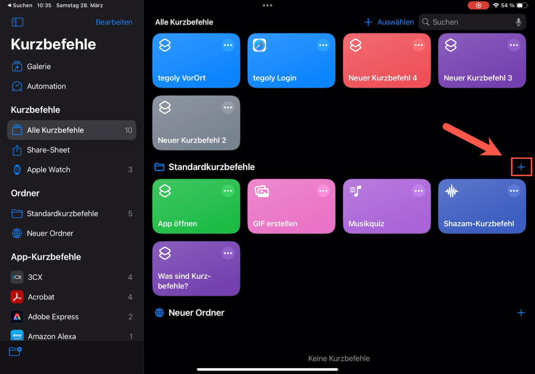This screenshot has height=374, width=535.
Task: Add a shortcut to the Standardkurzbefehle folder
Action: 521,167
